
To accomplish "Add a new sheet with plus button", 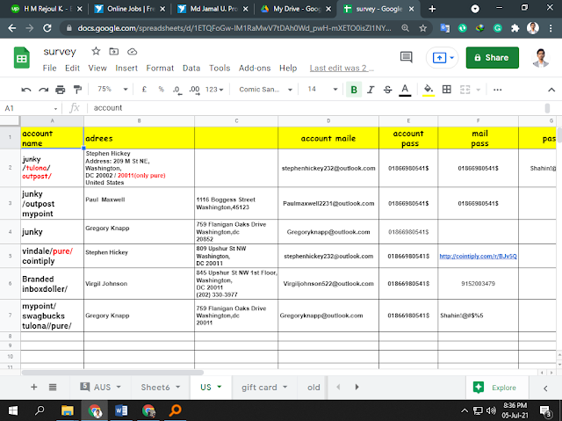I will point(33,388).
